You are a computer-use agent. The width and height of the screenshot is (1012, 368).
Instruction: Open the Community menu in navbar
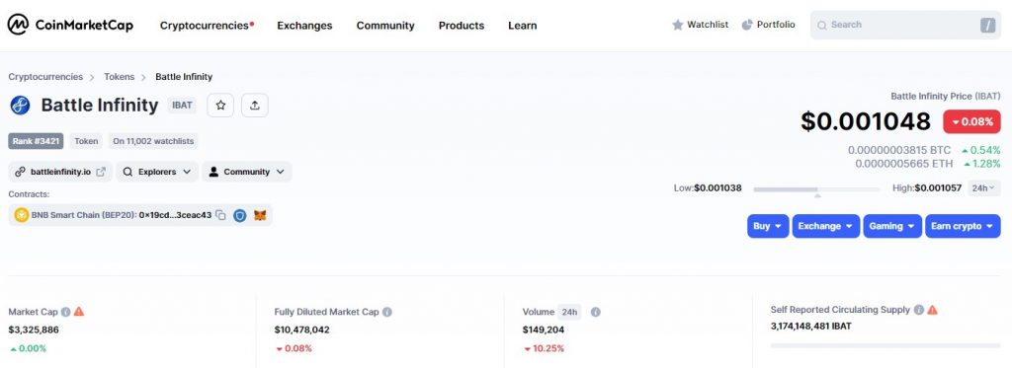tap(385, 25)
